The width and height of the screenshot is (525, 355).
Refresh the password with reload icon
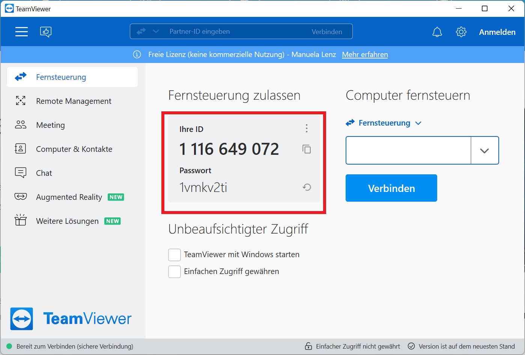[307, 187]
